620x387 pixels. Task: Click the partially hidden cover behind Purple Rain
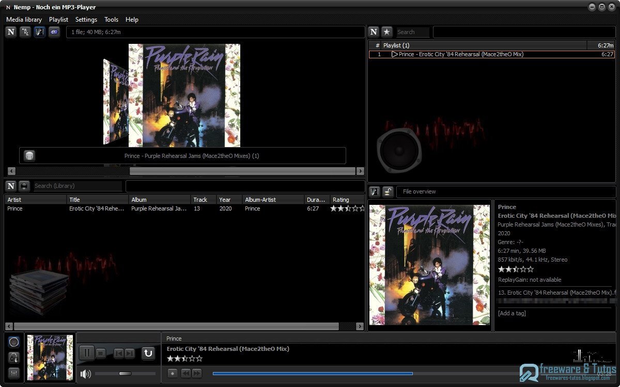coord(115,102)
